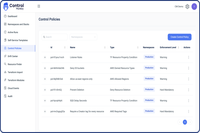Open settings via the gear icon

pyautogui.click(x=187, y=6)
